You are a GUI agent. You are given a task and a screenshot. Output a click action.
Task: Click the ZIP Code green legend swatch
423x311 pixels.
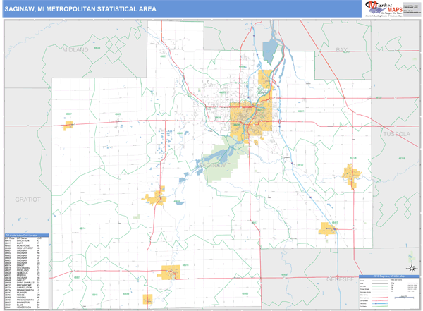(380, 286)
